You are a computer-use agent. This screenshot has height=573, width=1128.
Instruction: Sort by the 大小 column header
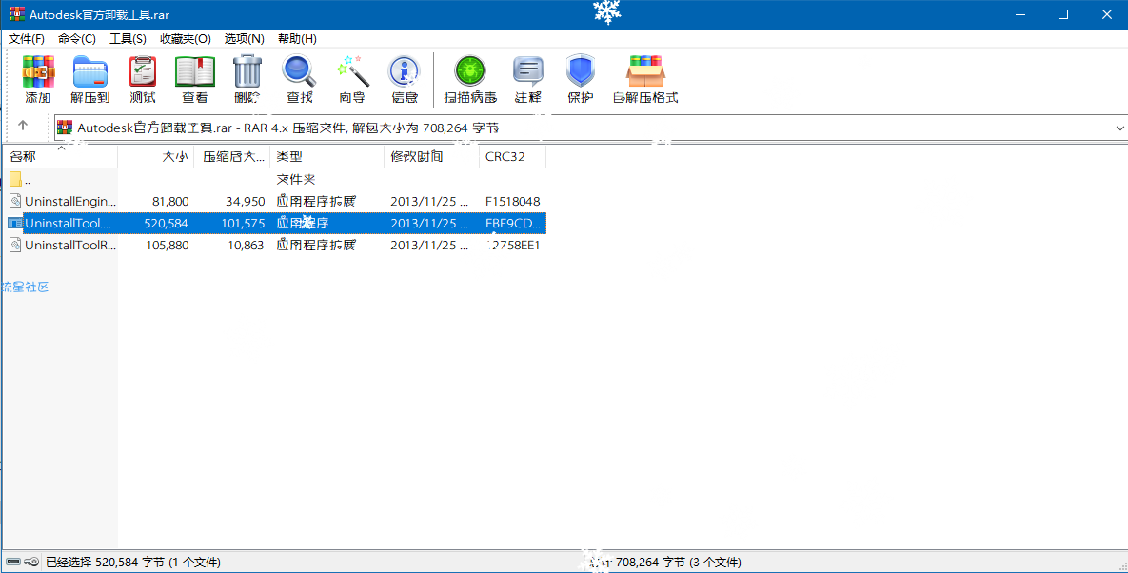click(x=156, y=157)
